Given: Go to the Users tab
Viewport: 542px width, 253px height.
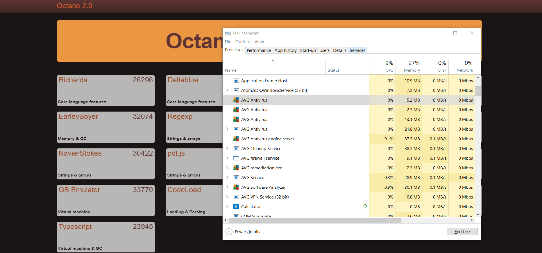Looking at the screenshot, I should coord(324,50).
